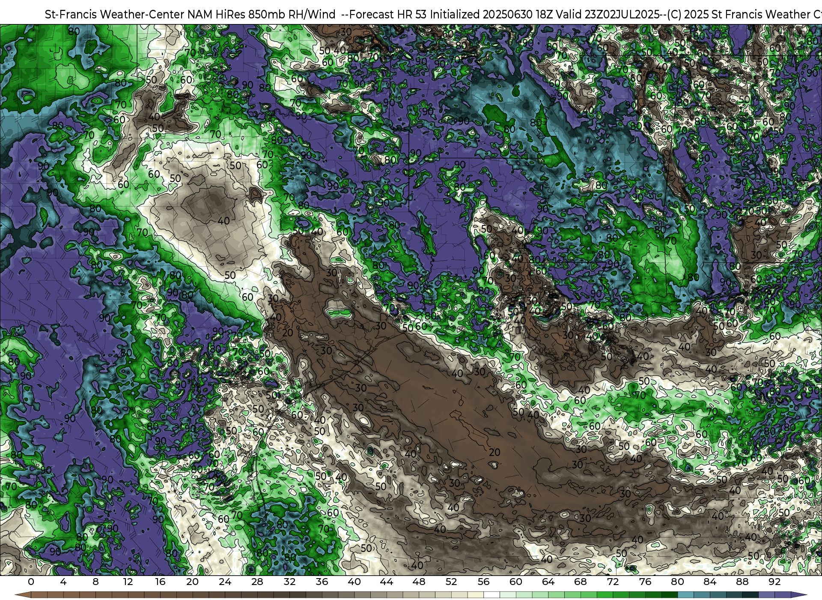822x600 pixels.
Task: Click the colorbar label '92'
Action: point(774,582)
